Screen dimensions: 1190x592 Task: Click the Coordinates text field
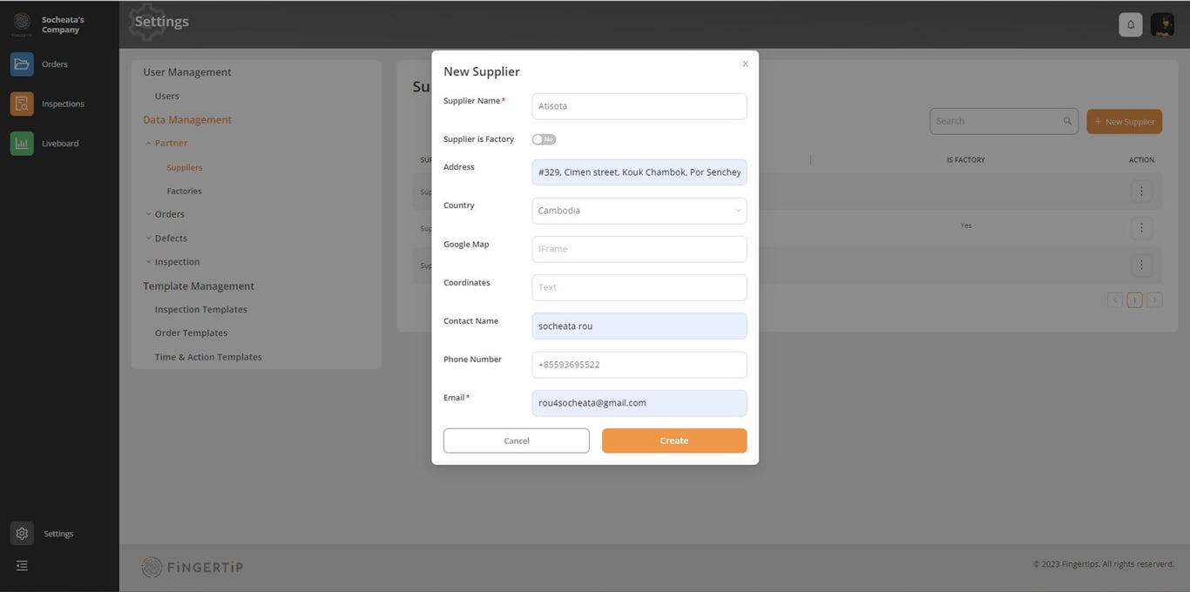pyautogui.click(x=639, y=287)
